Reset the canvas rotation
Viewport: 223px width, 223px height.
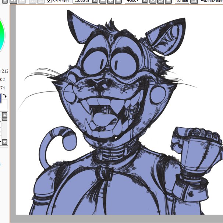pos(169,1)
